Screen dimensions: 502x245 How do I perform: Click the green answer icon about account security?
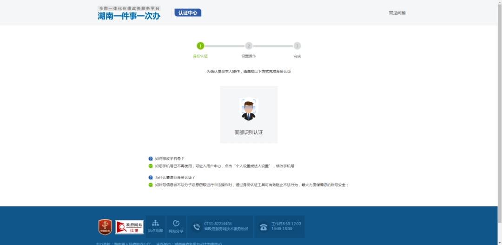151,185
